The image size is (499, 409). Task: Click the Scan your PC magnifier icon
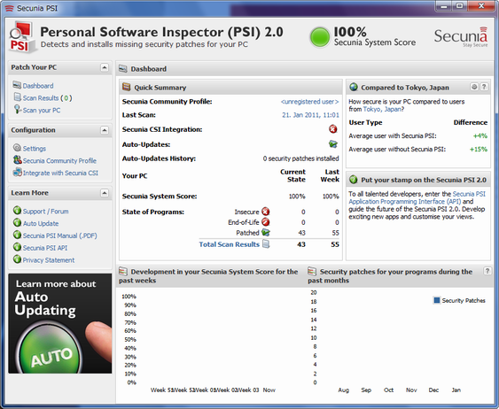[17, 109]
